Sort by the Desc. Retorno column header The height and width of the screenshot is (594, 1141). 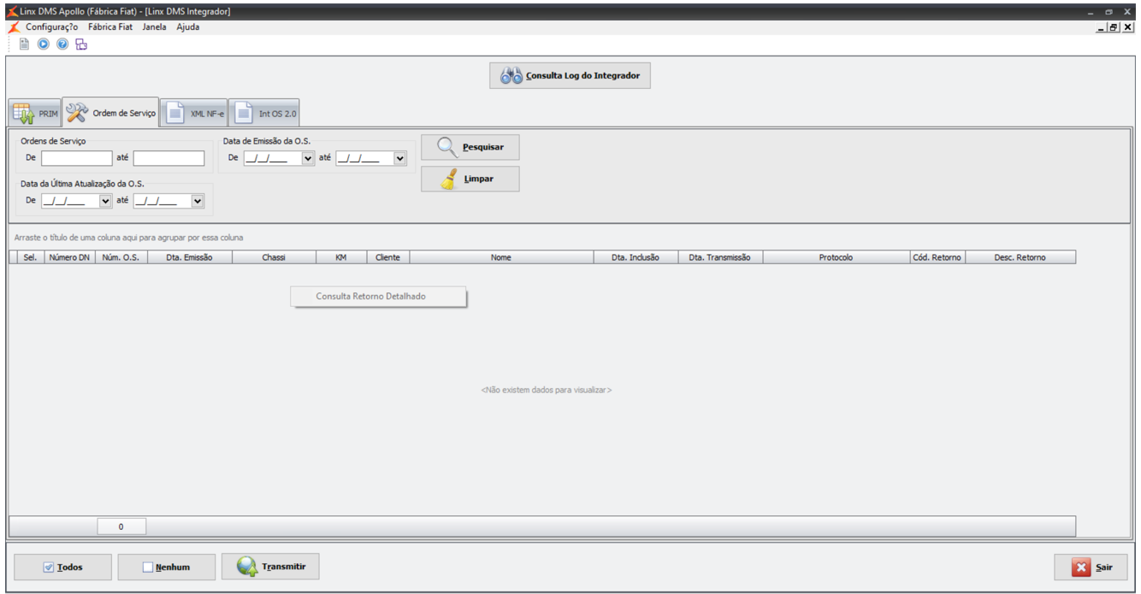pyautogui.click(x=1020, y=257)
